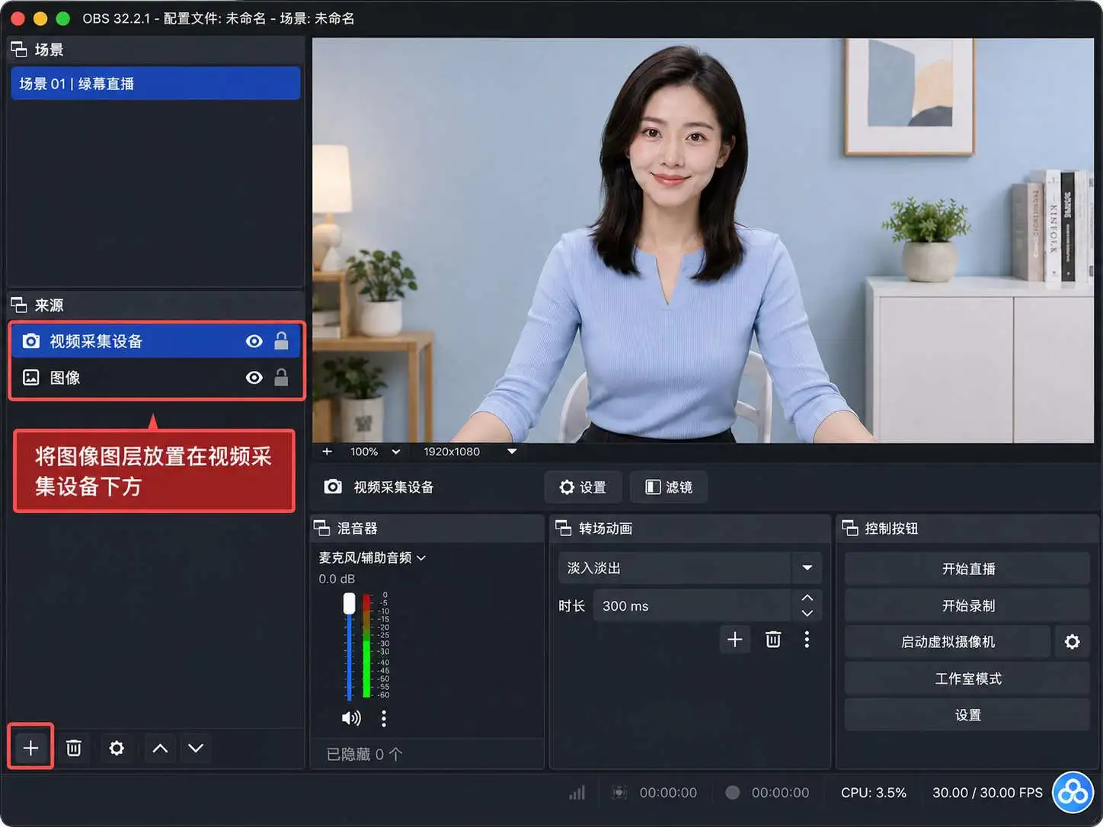Image resolution: width=1103 pixels, height=827 pixels.
Task: Click the 开始录制 button
Action: click(967, 605)
